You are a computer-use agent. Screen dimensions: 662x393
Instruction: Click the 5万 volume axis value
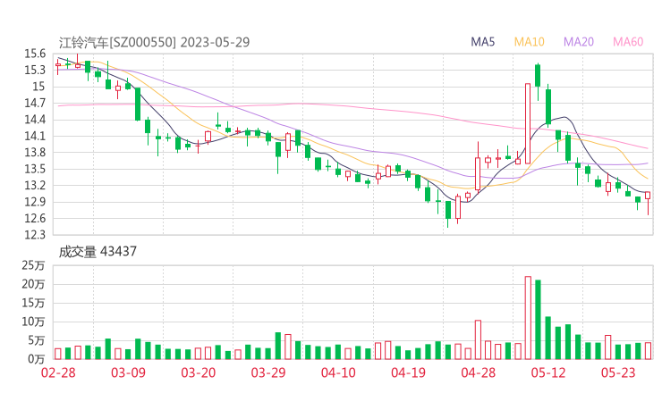coord(37,340)
